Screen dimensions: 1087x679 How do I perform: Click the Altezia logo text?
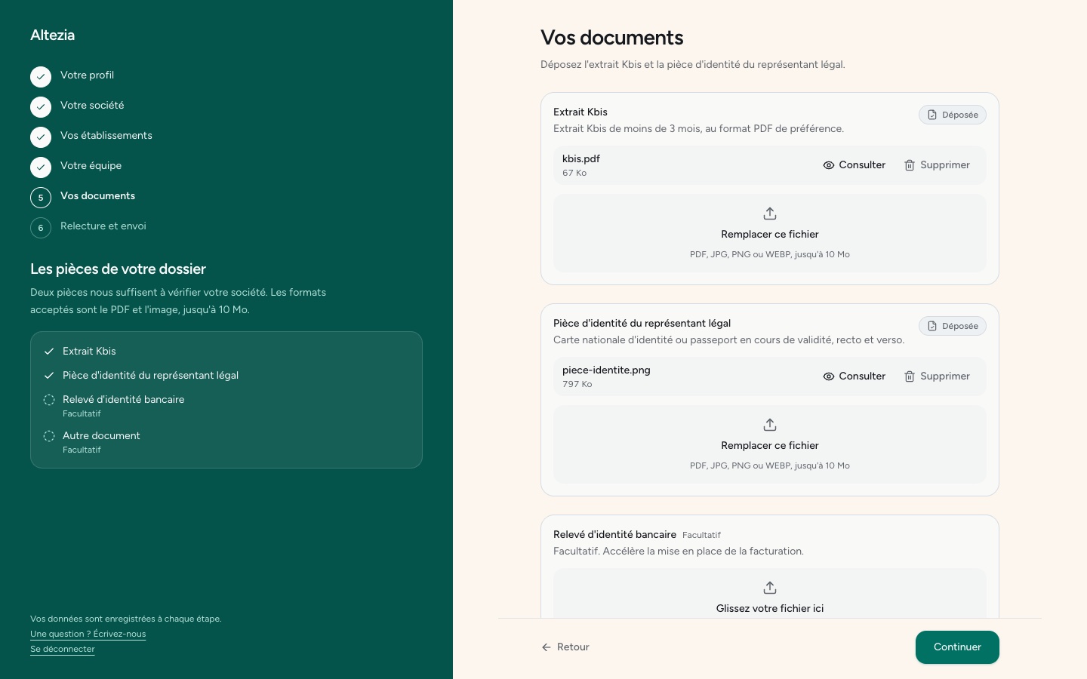pyautogui.click(x=53, y=35)
